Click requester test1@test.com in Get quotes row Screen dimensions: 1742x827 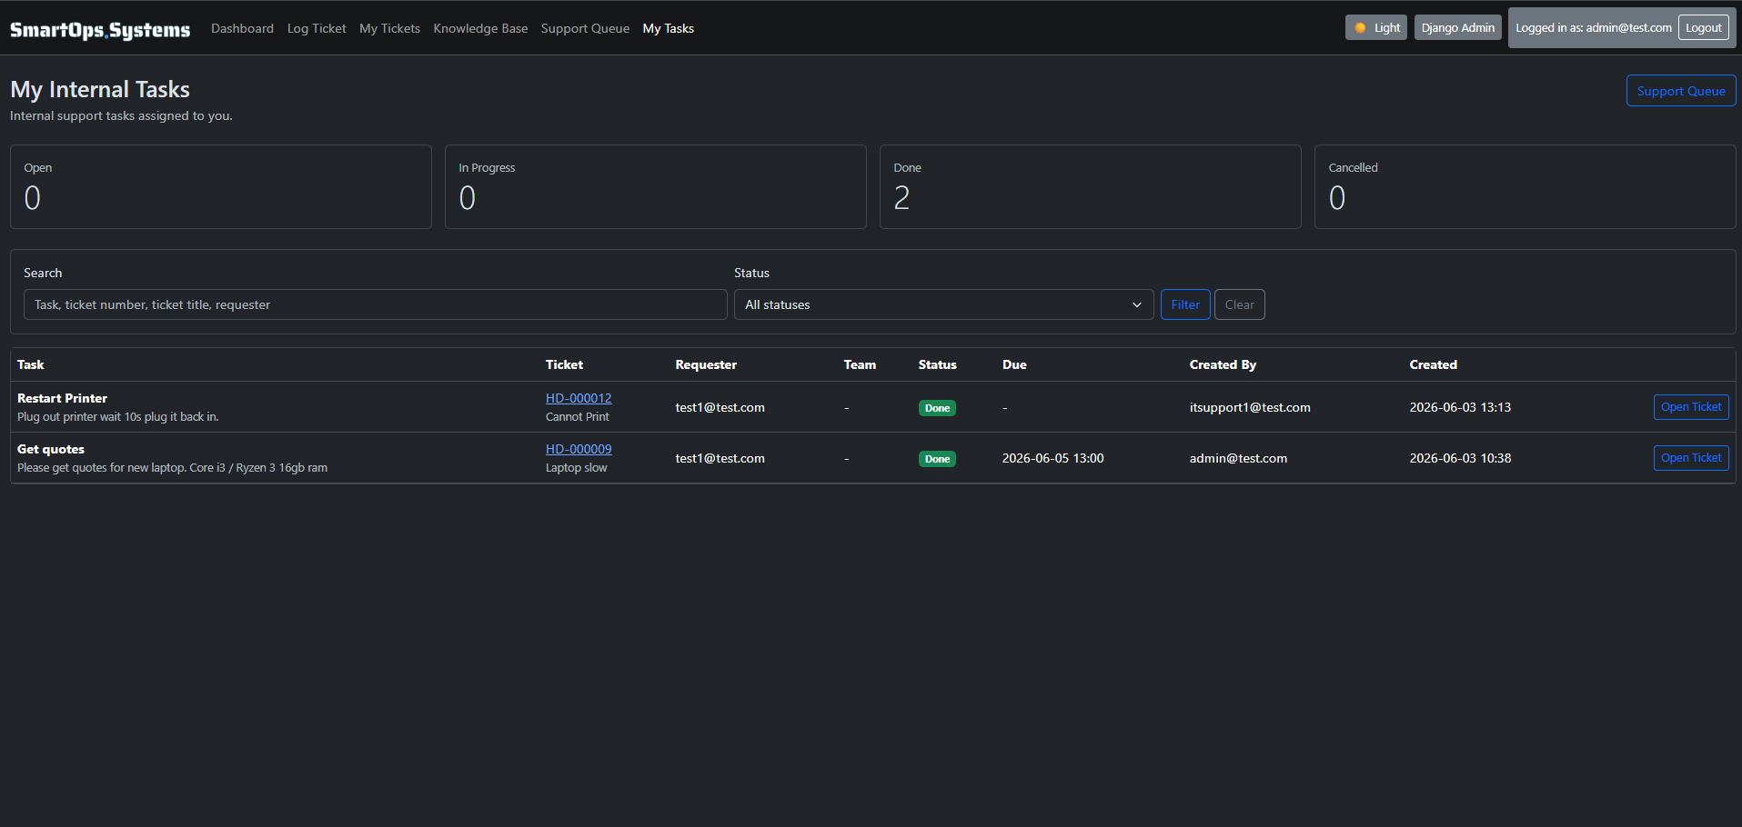[x=720, y=458]
